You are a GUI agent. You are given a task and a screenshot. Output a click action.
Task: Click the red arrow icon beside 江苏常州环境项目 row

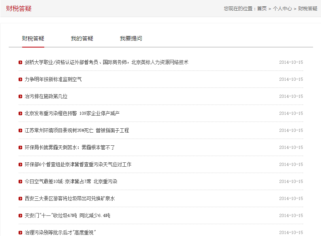[20, 130]
